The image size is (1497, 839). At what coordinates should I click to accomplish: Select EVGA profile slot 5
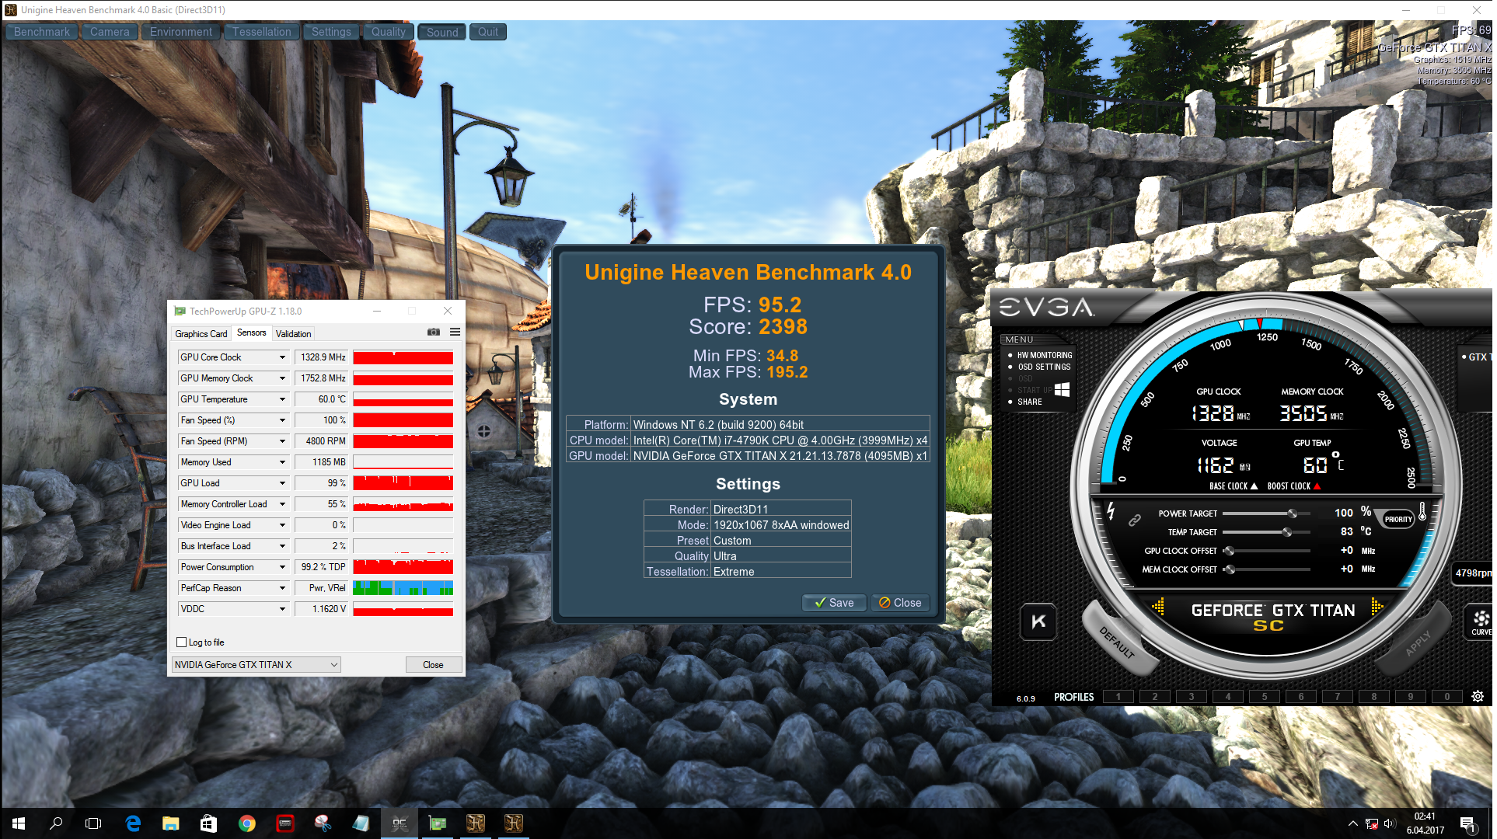[x=1265, y=697]
